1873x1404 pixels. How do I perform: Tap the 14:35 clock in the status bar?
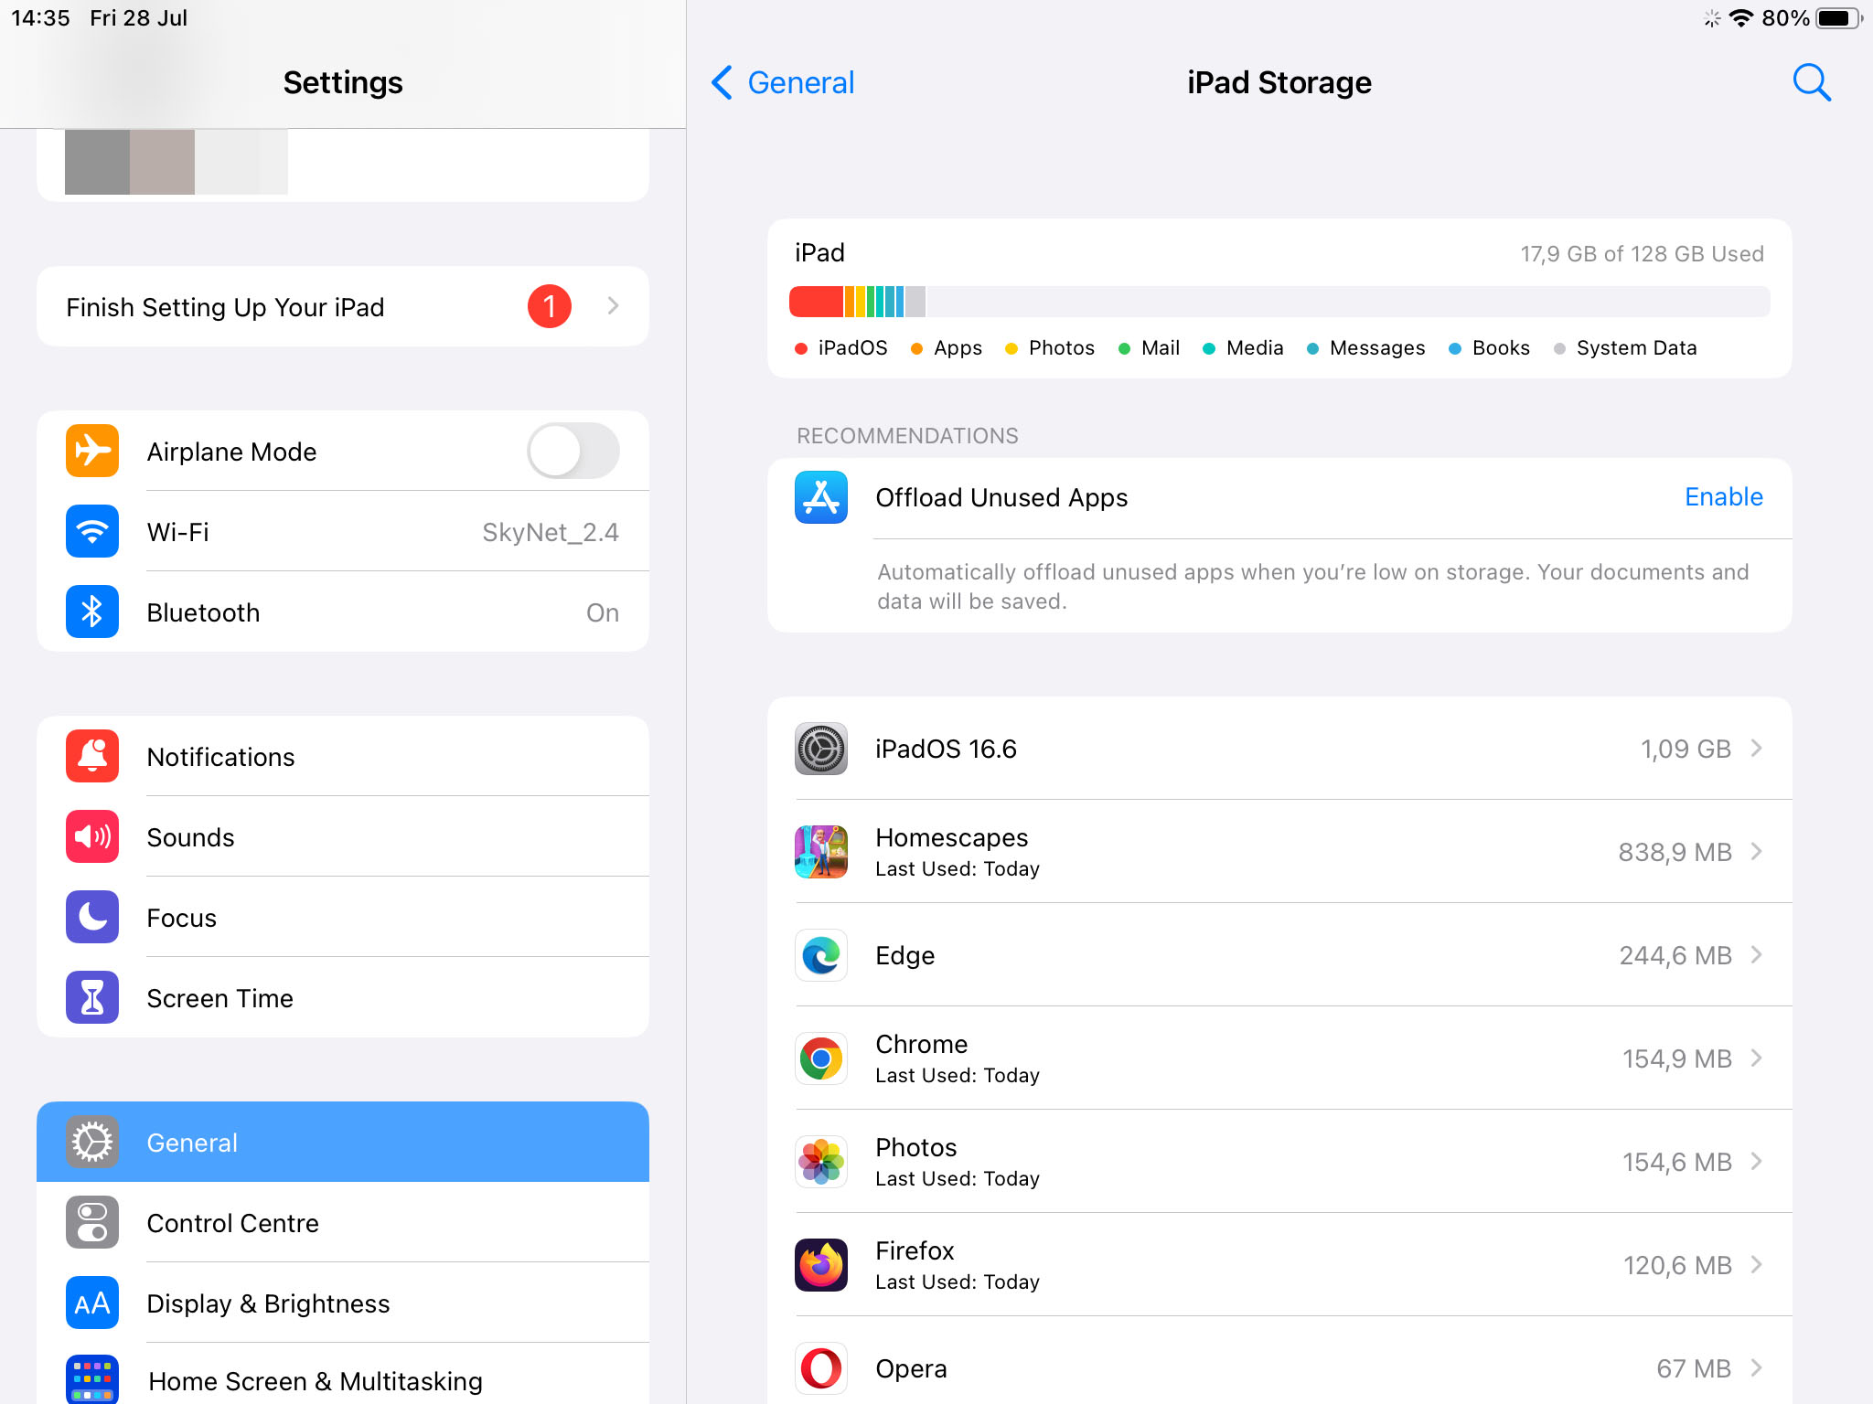click(40, 17)
